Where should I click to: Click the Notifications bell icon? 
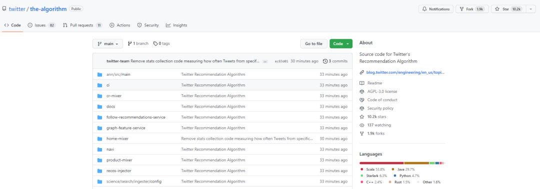[x=425, y=9]
